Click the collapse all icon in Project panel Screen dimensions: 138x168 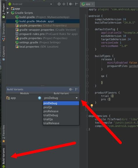[64, 4]
